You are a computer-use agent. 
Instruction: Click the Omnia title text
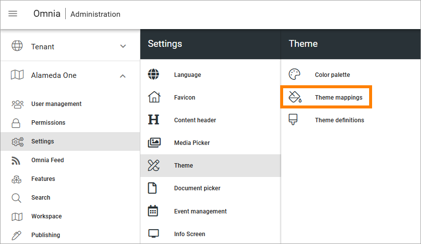47,13
